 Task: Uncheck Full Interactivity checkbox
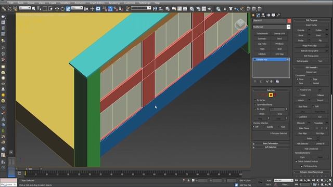[302, 166]
